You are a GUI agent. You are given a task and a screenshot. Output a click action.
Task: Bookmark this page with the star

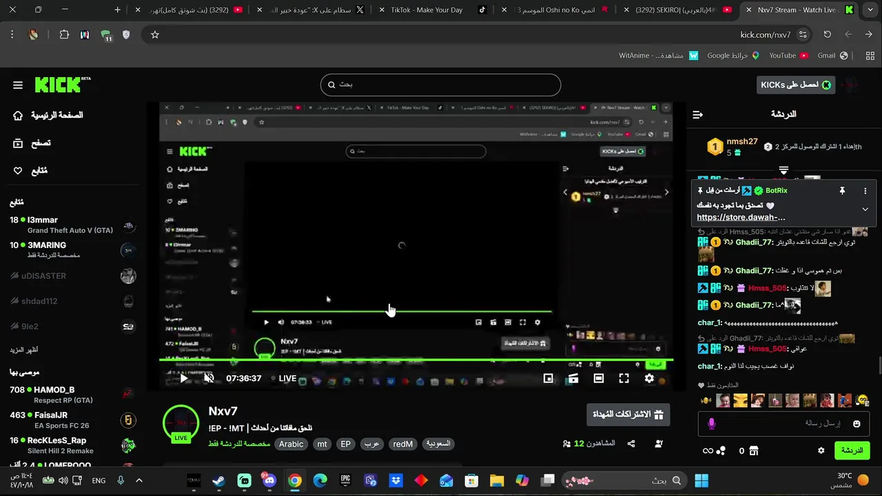tap(155, 34)
